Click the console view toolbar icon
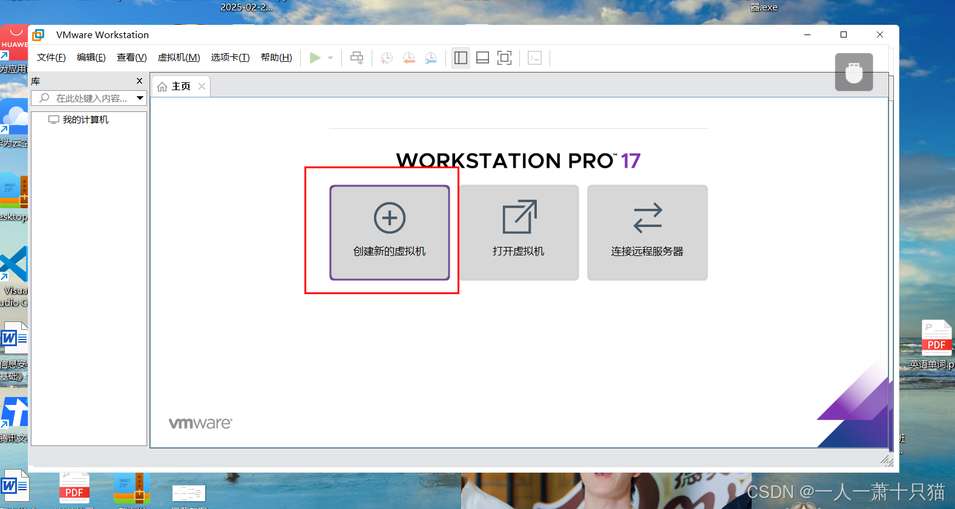This screenshot has height=509, width=955. click(534, 57)
